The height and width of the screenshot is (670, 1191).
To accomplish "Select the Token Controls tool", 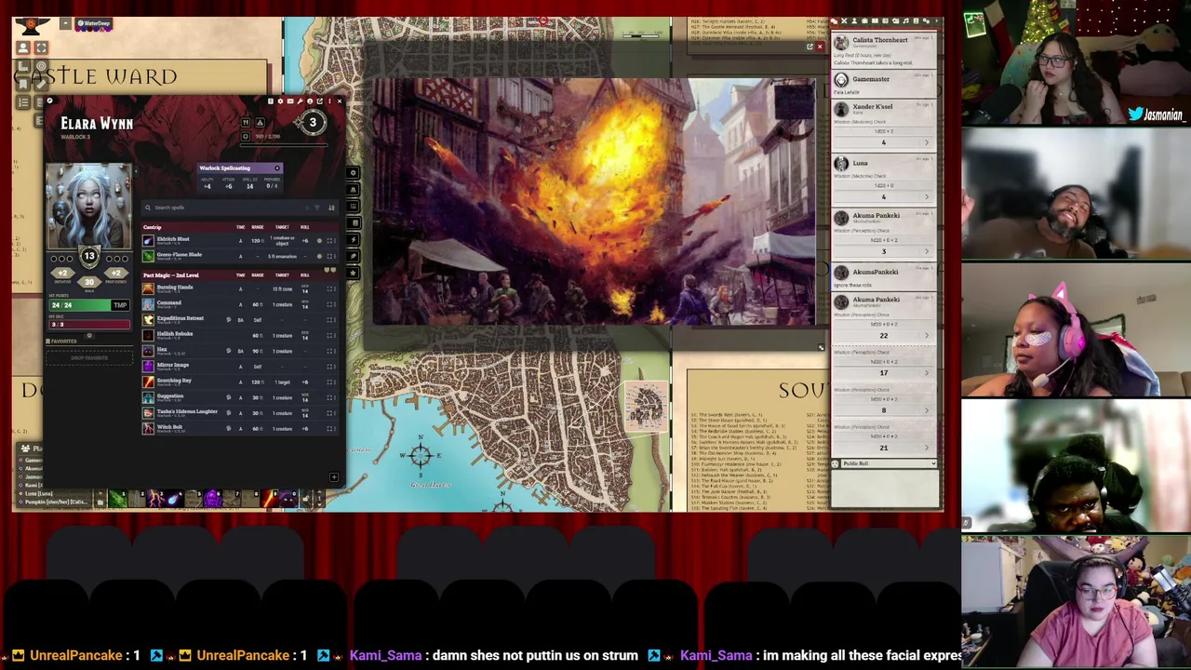I will (x=23, y=47).
